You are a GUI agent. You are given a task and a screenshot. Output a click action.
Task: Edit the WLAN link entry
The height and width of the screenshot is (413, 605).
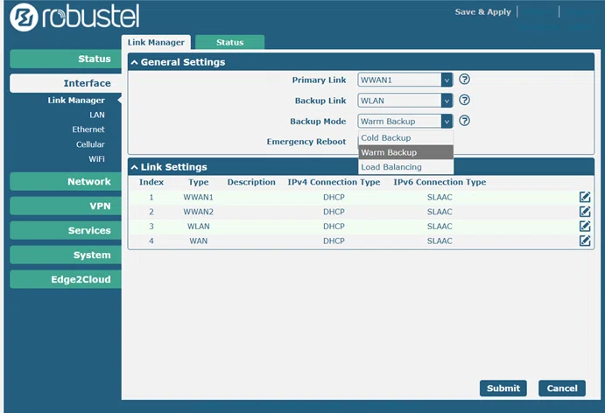tap(585, 227)
